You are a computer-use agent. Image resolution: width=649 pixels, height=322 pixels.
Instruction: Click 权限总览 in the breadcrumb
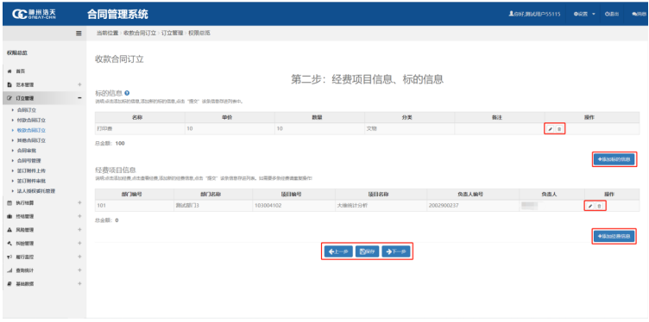click(x=199, y=34)
